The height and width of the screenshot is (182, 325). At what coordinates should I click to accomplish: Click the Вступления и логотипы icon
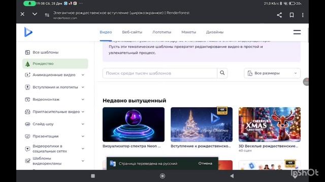pos(27,87)
